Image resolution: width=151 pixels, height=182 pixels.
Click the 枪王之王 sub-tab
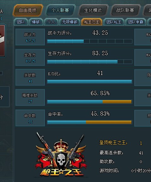92,22
